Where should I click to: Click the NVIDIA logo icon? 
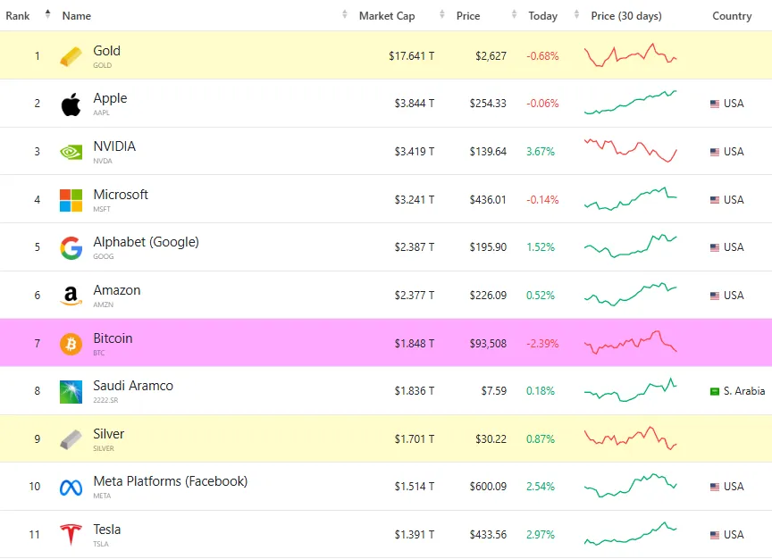pos(71,152)
